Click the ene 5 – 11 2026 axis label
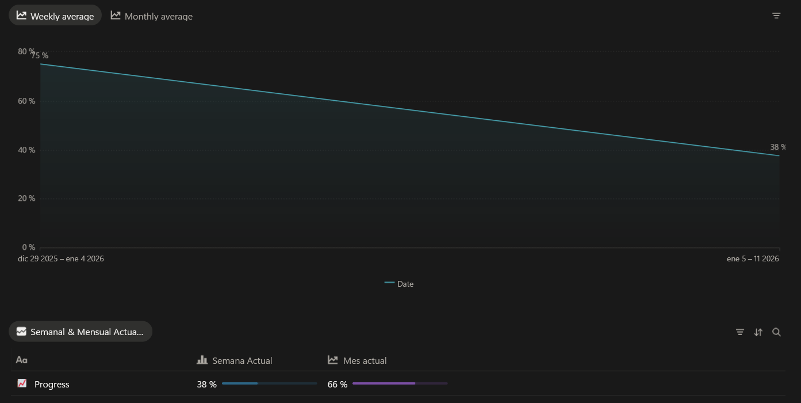Viewport: 801px width, 403px height. 754,258
